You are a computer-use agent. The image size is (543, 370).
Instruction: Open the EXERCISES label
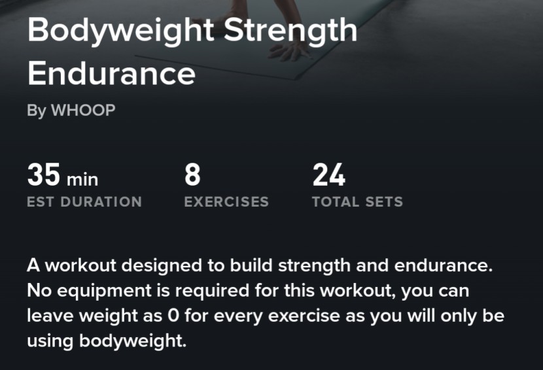(x=226, y=202)
